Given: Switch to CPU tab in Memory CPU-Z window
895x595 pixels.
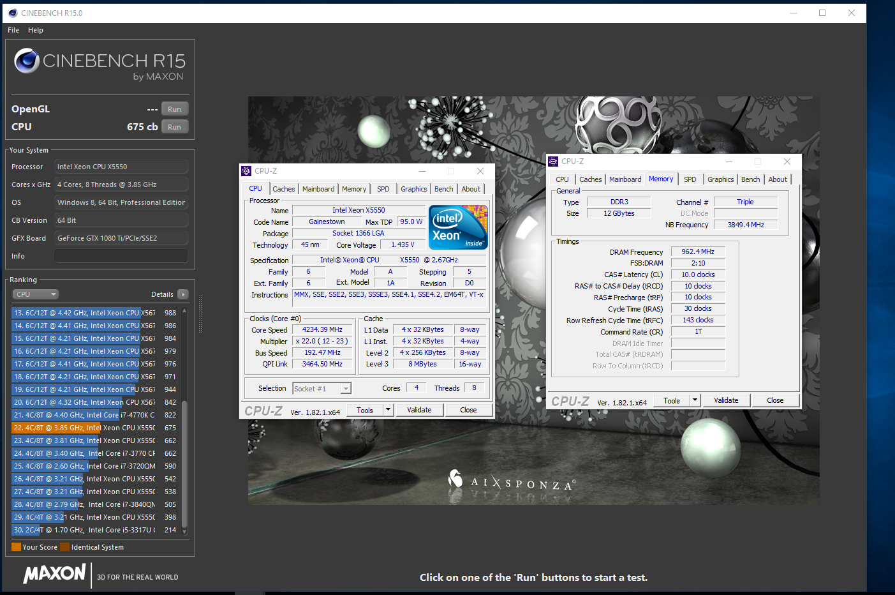Looking at the screenshot, I should point(562,179).
